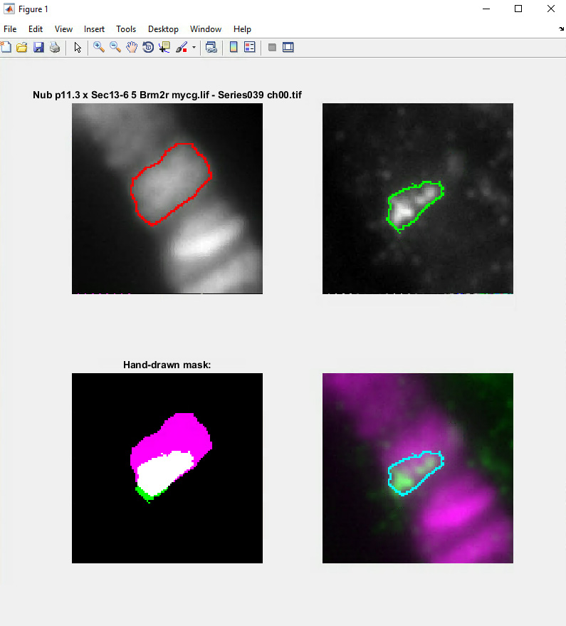Image resolution: width=566 pixels, height=626 pixels.
Task: Activate the Zoom In tool
Action: pos(98,47)
